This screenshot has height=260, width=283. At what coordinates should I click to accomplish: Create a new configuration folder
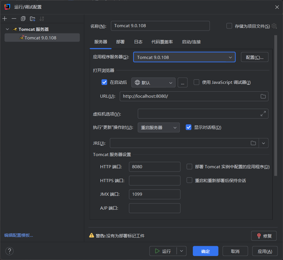tap(33, 19)
